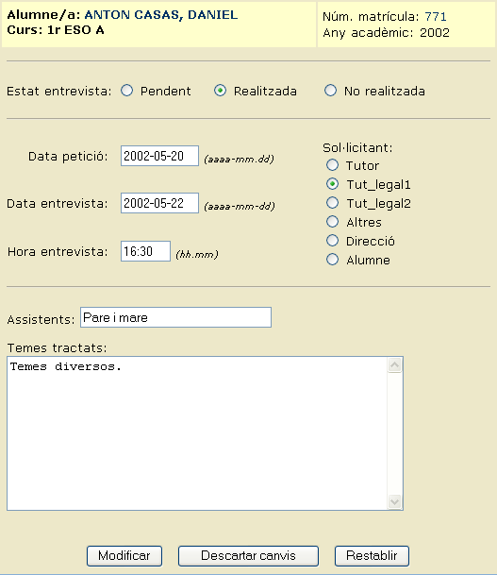Click the Modificar button
The image size is (497, 575).
pos(124,556)
